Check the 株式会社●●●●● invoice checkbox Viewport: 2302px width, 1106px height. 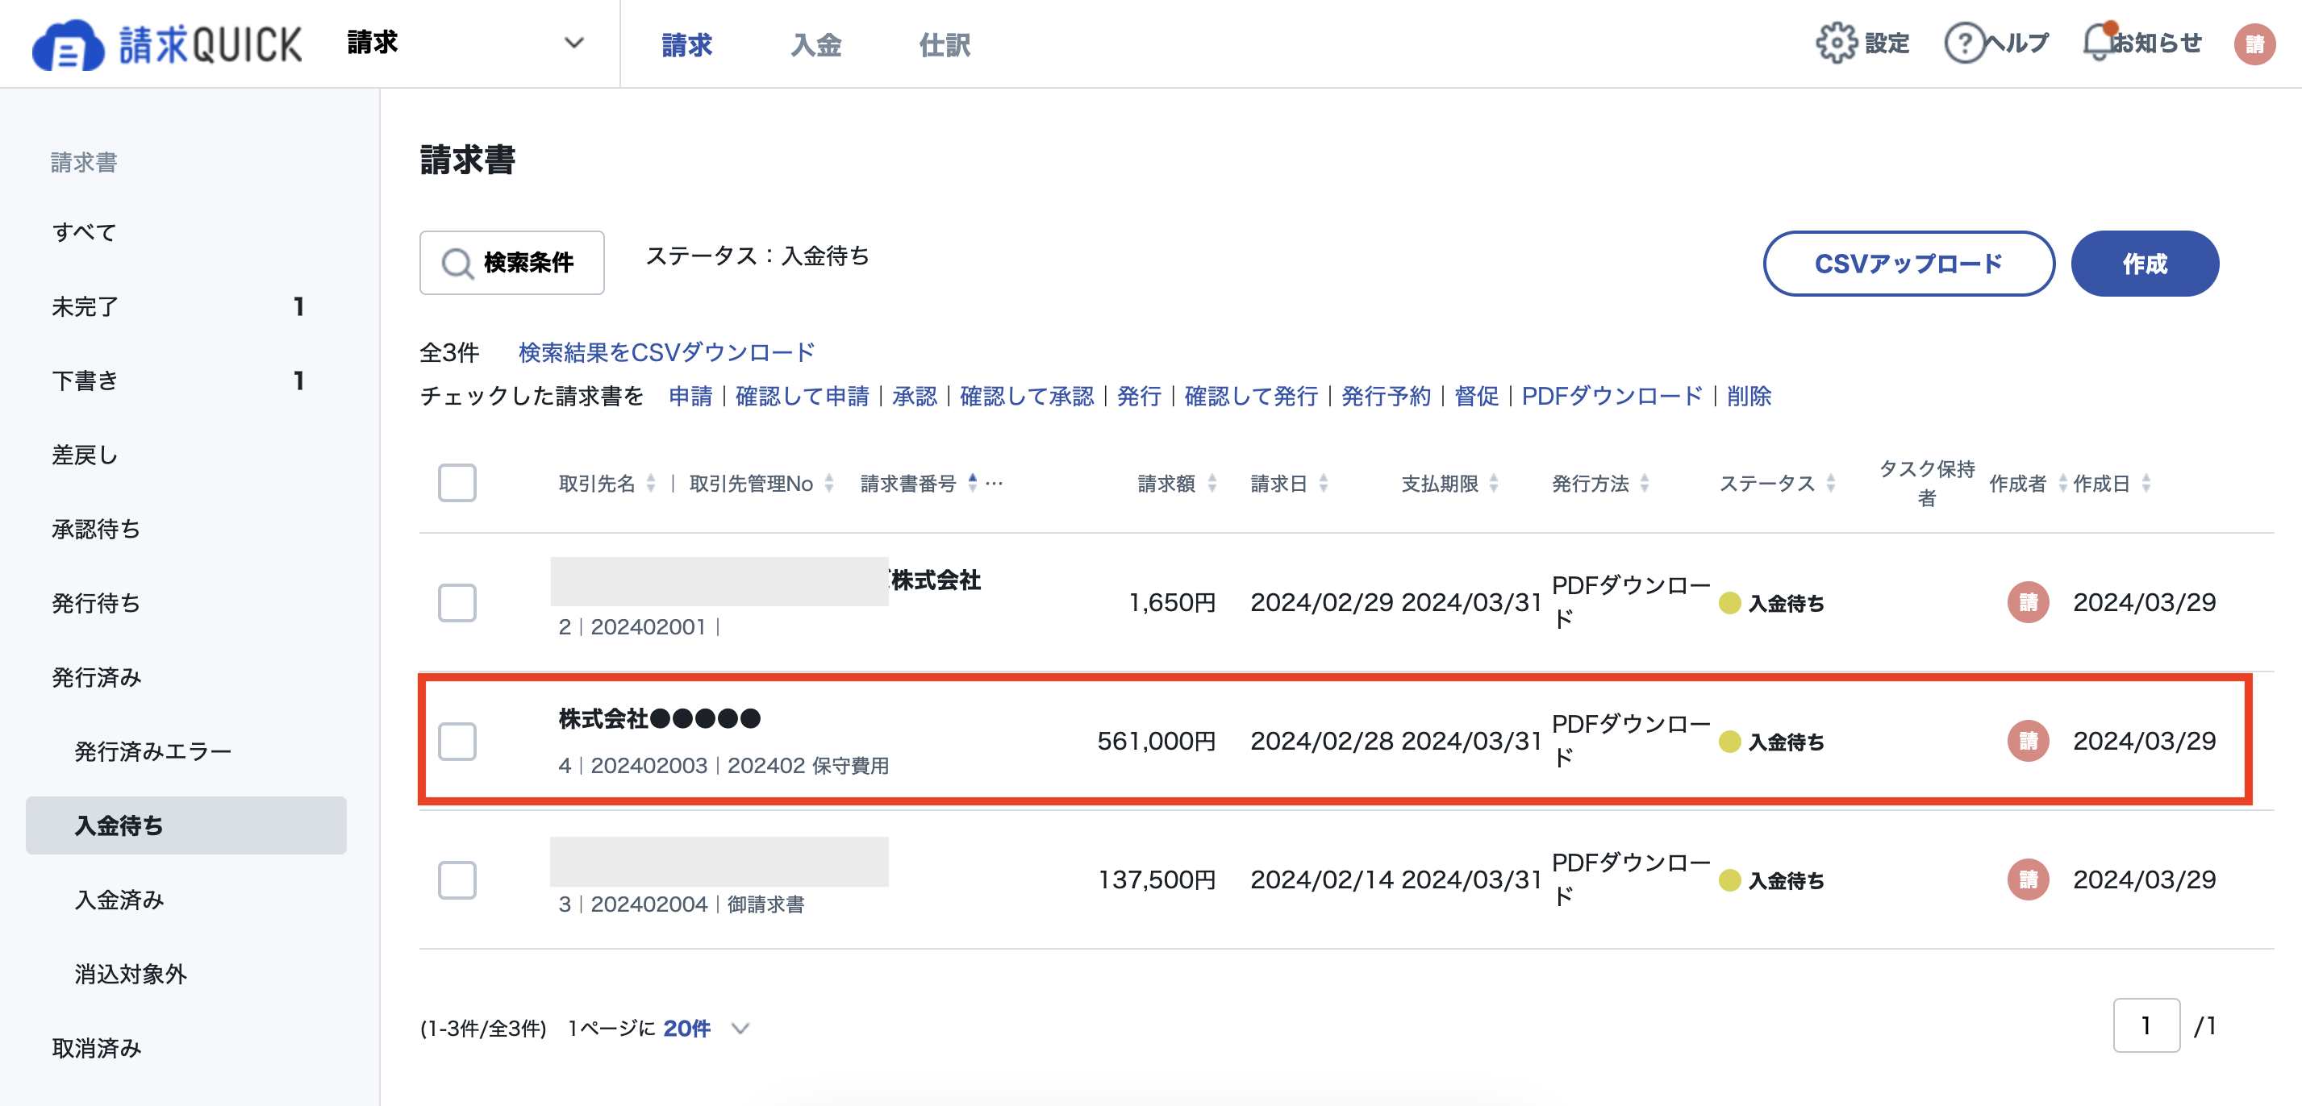coord(457,742)
